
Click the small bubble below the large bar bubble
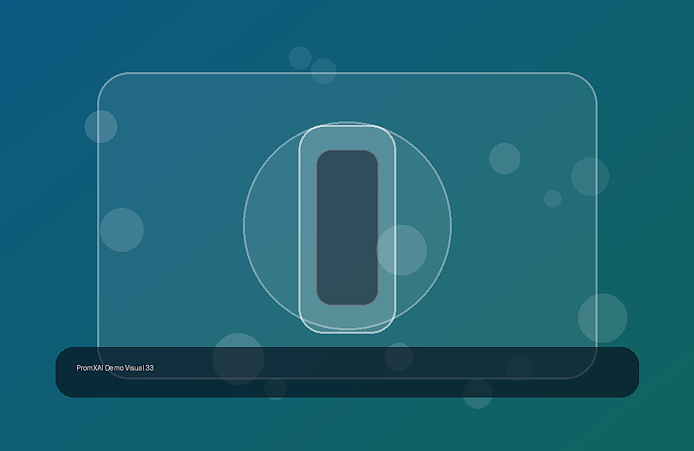click(276, 389)
